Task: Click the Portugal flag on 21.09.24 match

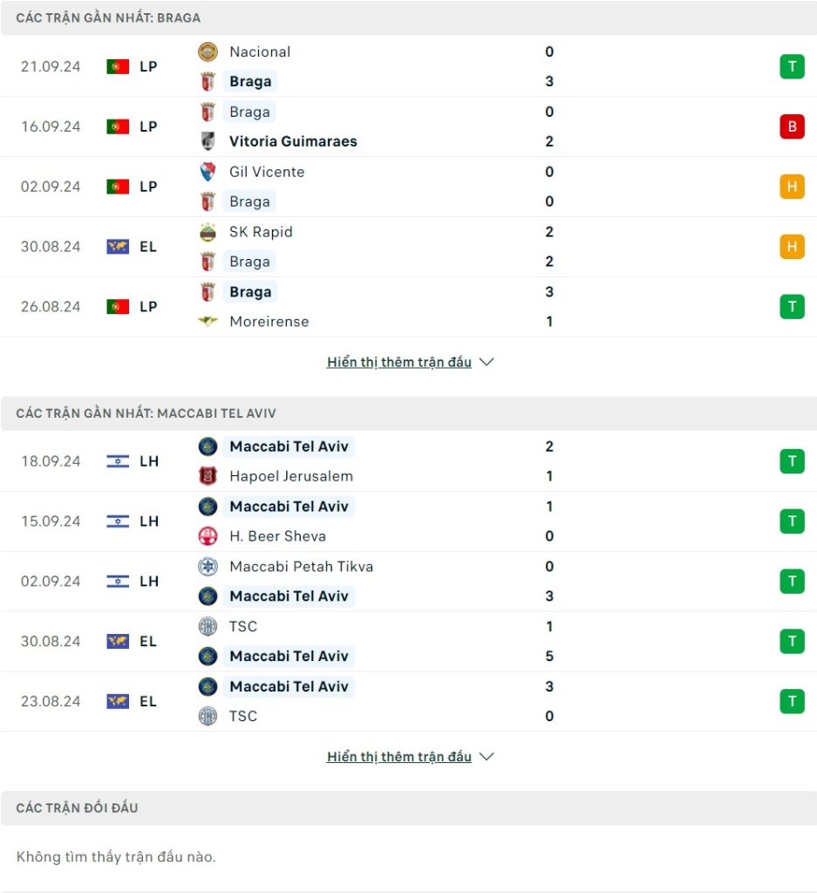Action: [x=118, y=66]
